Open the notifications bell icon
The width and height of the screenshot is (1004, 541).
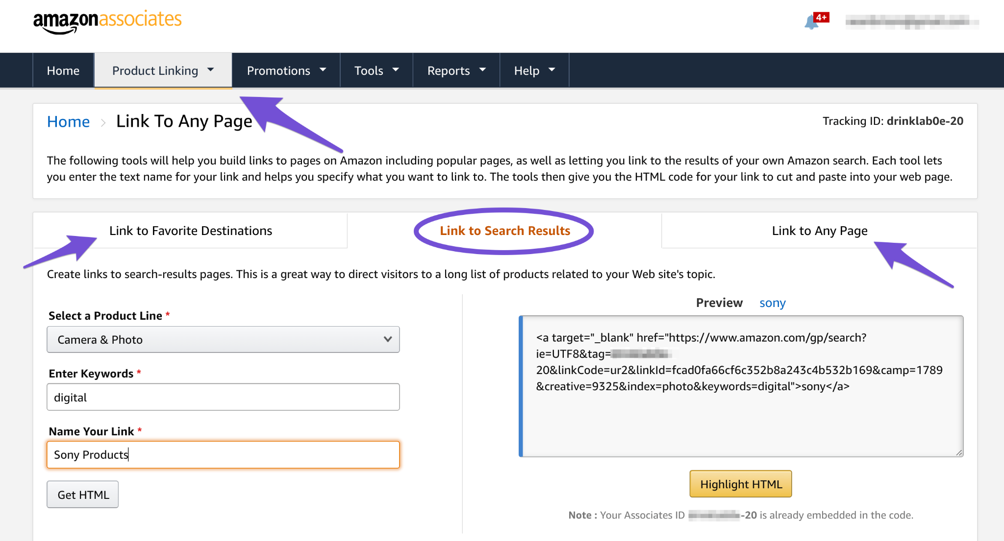click(x=812, y=22)
